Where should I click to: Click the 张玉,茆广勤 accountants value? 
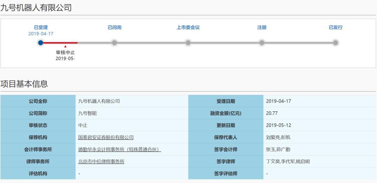278,150
